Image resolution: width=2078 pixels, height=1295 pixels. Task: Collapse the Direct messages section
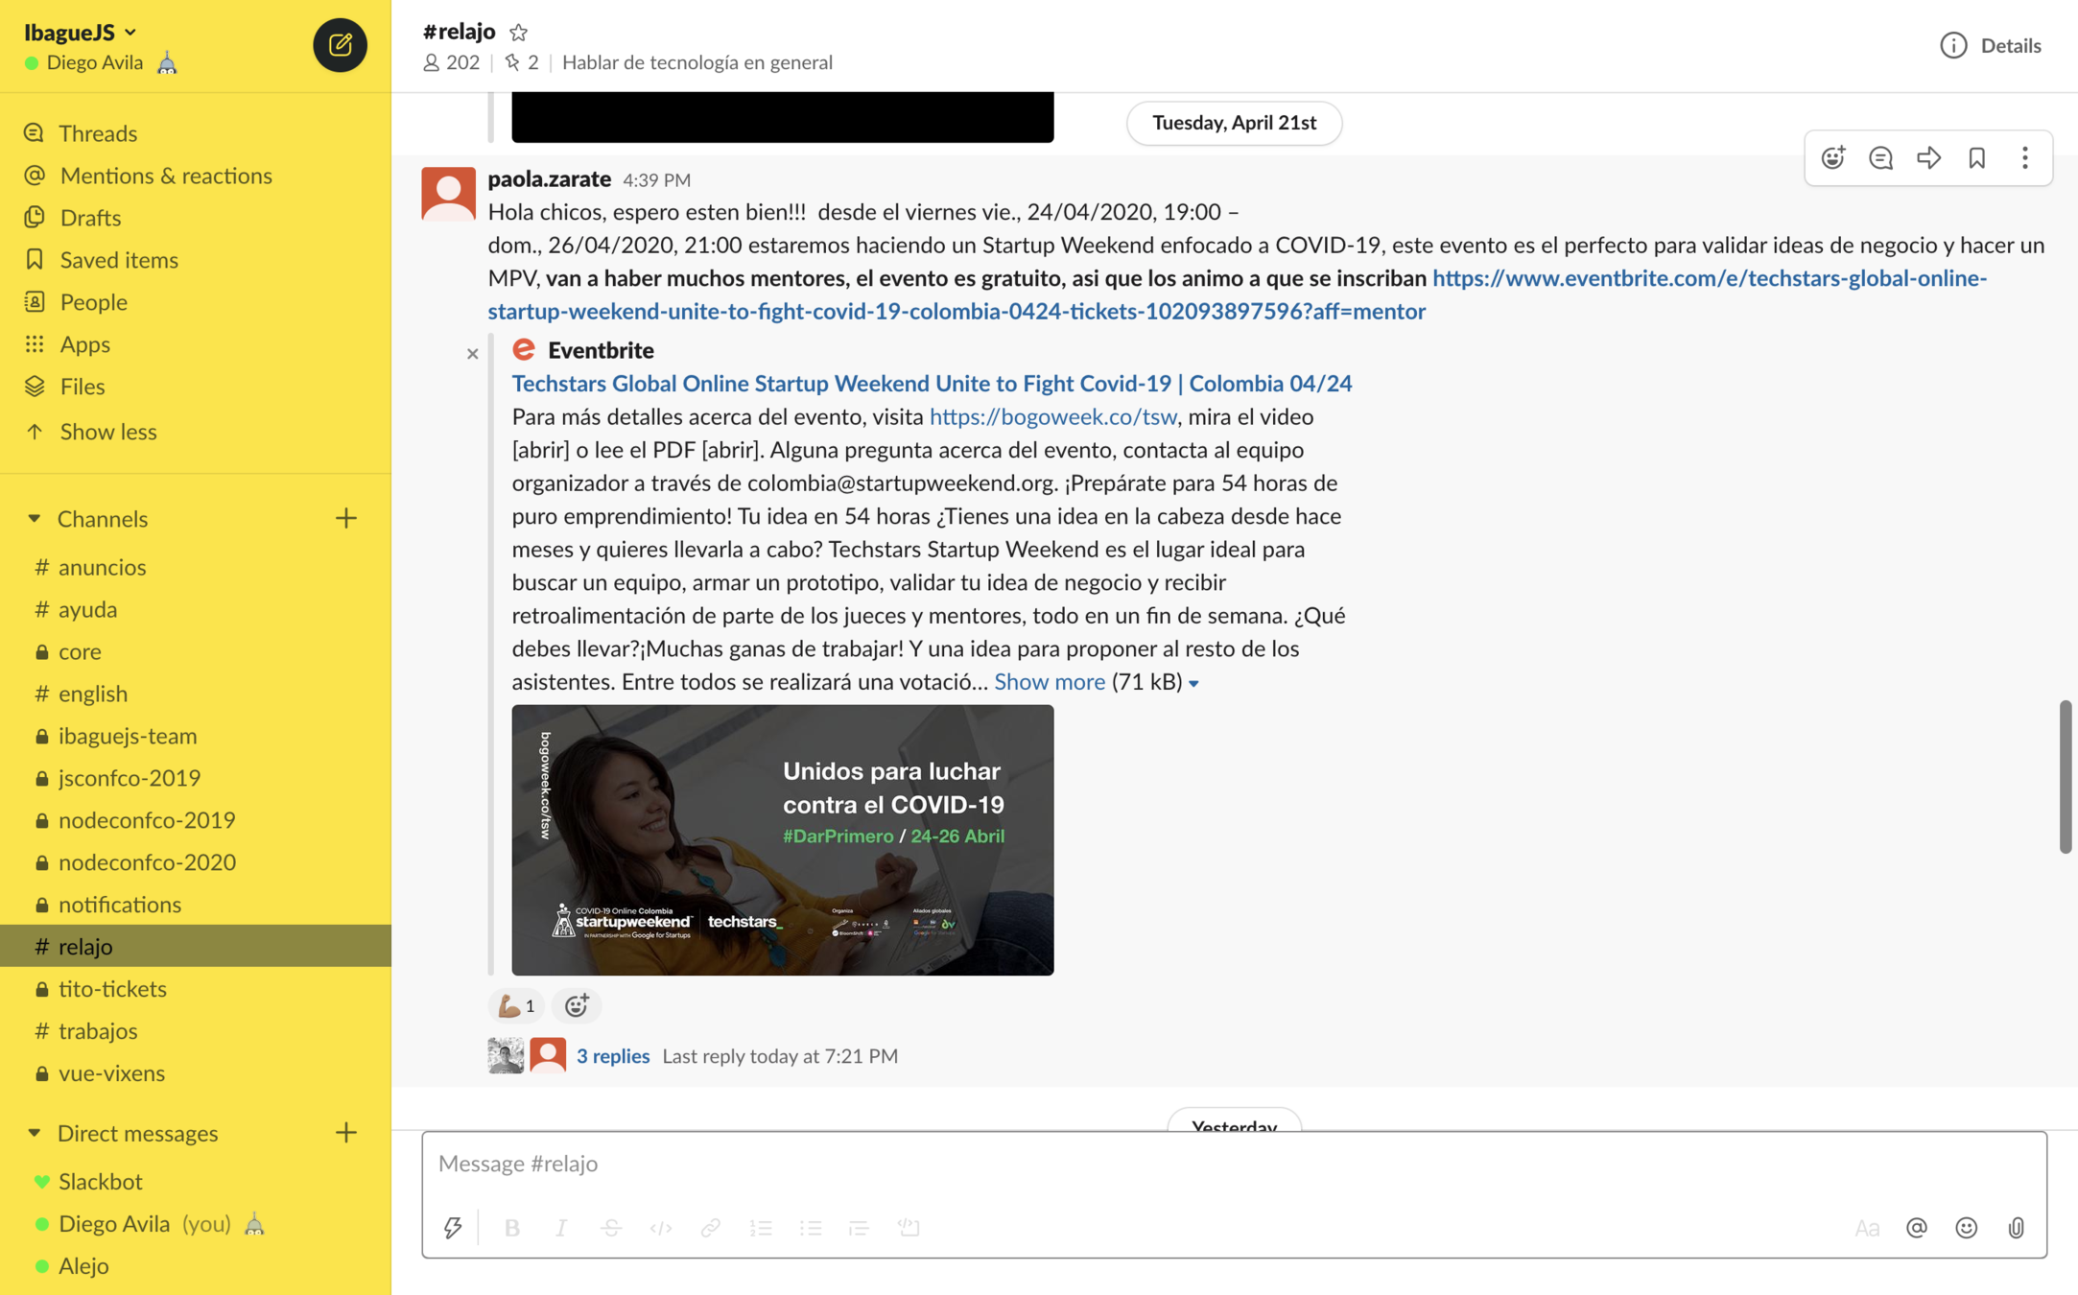[x=35, y=1133]
